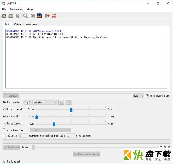Click the prelisten Start position slider
Viewport: 173px width, 164px height.
tap(33, 147)
